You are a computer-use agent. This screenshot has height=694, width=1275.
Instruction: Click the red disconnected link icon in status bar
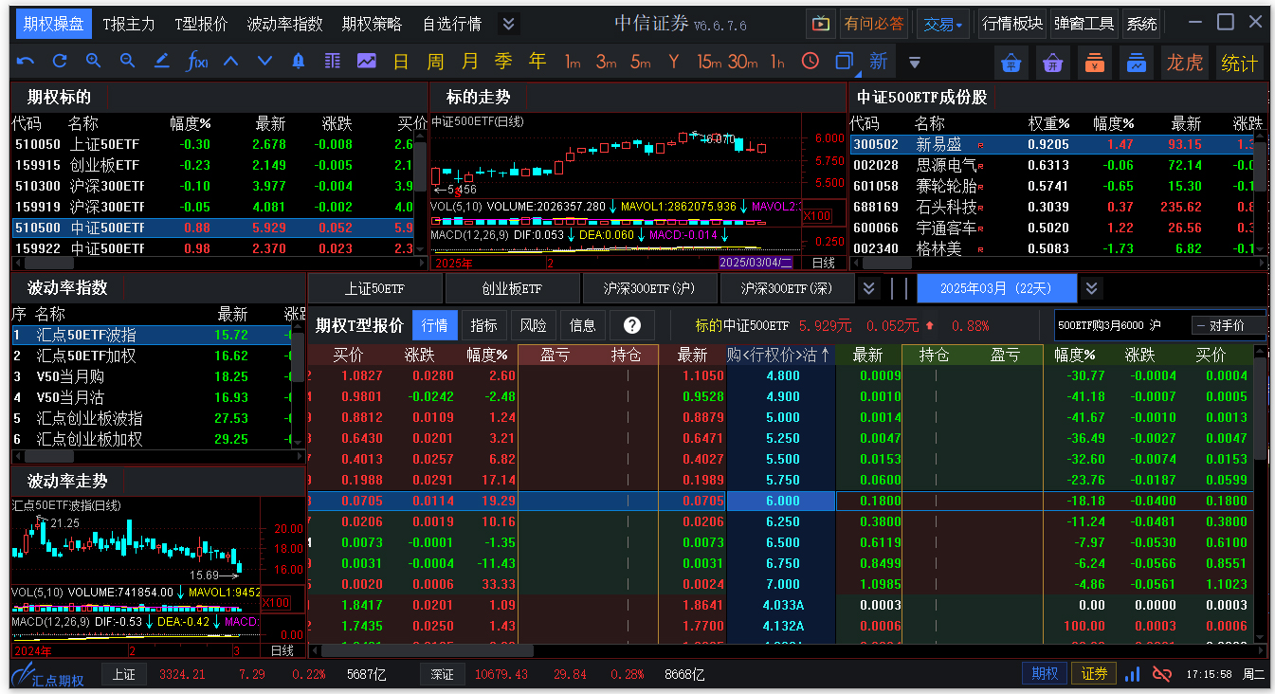pos(1161,673)
